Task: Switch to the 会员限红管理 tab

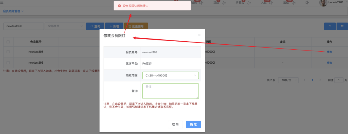Action: [x=11, y=11]
